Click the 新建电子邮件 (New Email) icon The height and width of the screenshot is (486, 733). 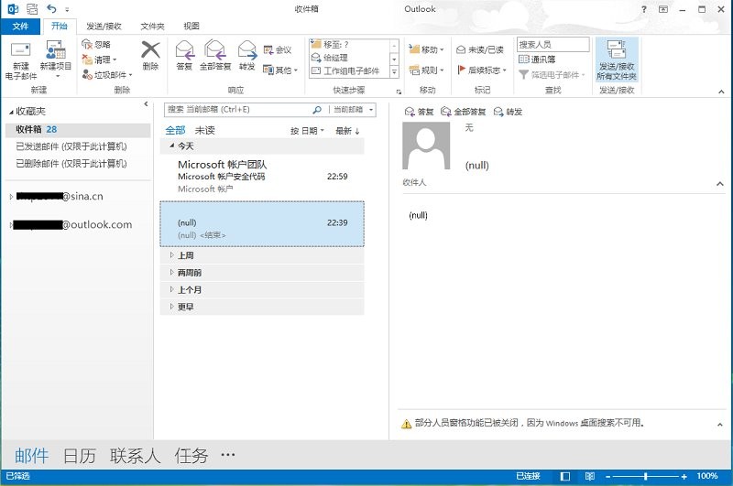tap(20, 57)
